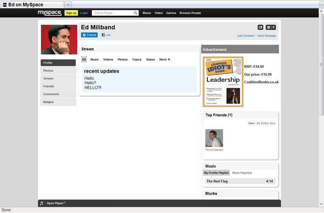324x213 pixels.
Task: Click the Tom Anderson name link
Action: [214, 150]
